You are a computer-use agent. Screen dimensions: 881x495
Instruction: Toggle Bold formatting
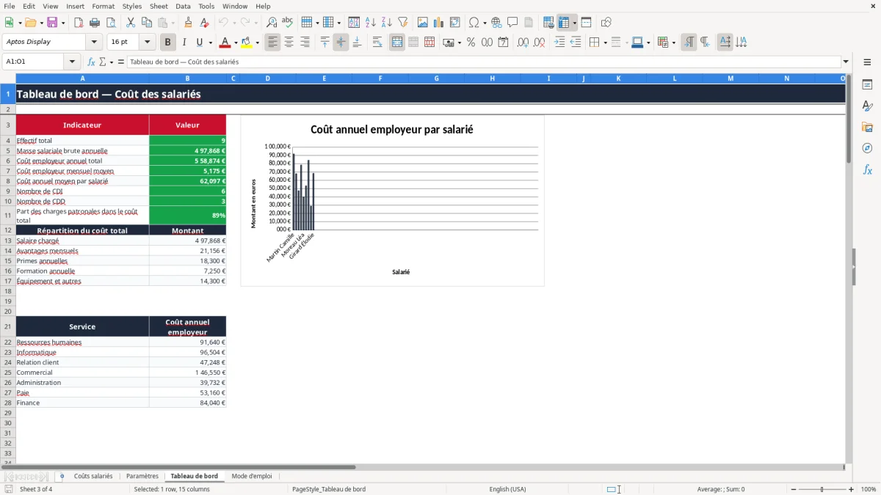click(x=167, y=43)
